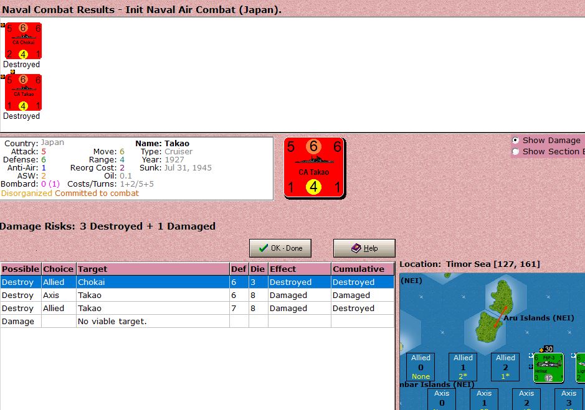
Task: Click the partially visible green air unit
Action: tap(580, 368)
